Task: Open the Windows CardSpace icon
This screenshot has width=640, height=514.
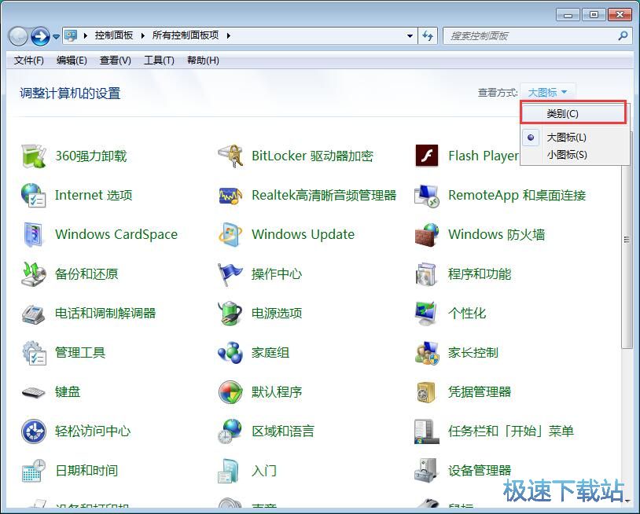Action: (34, 234)
